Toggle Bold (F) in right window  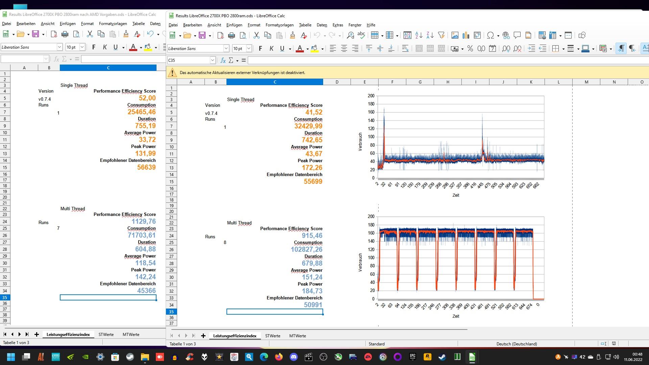(260, 48)
